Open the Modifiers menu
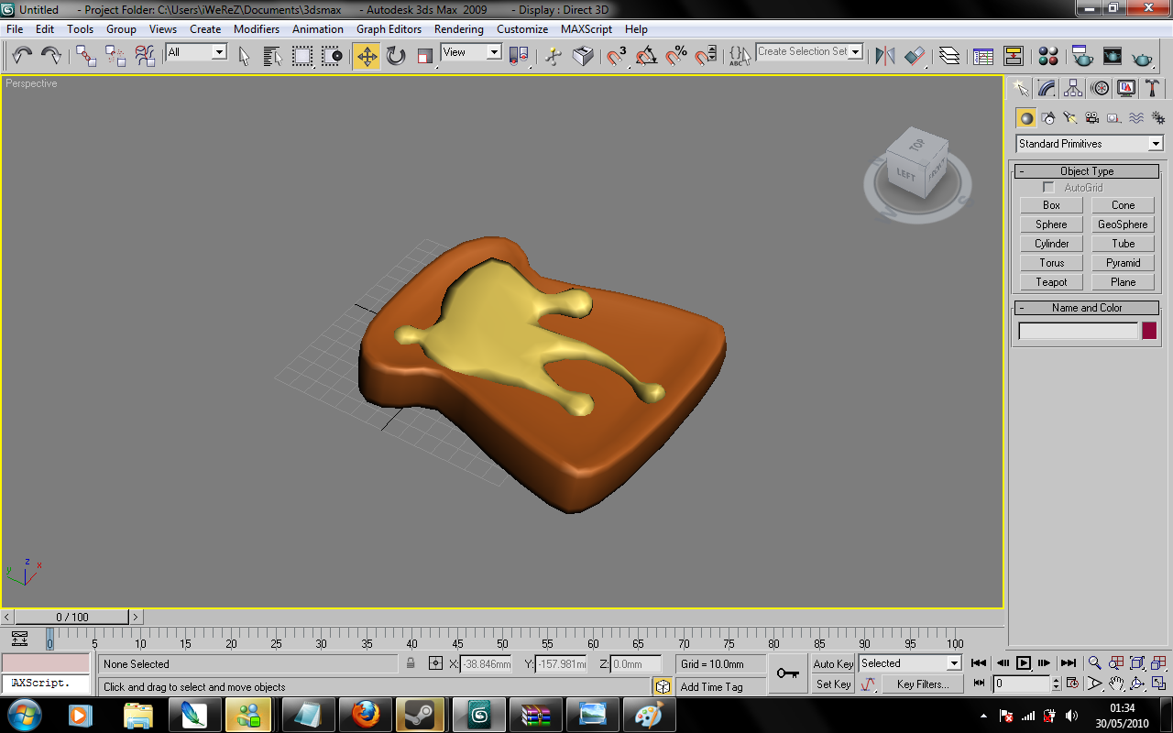The width and height of the screenshot is (1173, 733). 256,29
